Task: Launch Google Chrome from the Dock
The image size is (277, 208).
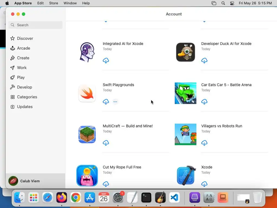Action: click(76, 197)
